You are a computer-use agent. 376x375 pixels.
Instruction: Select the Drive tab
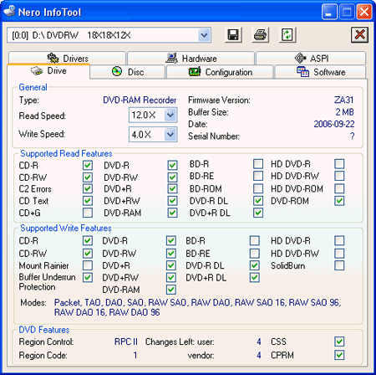(x=48, y=71)
